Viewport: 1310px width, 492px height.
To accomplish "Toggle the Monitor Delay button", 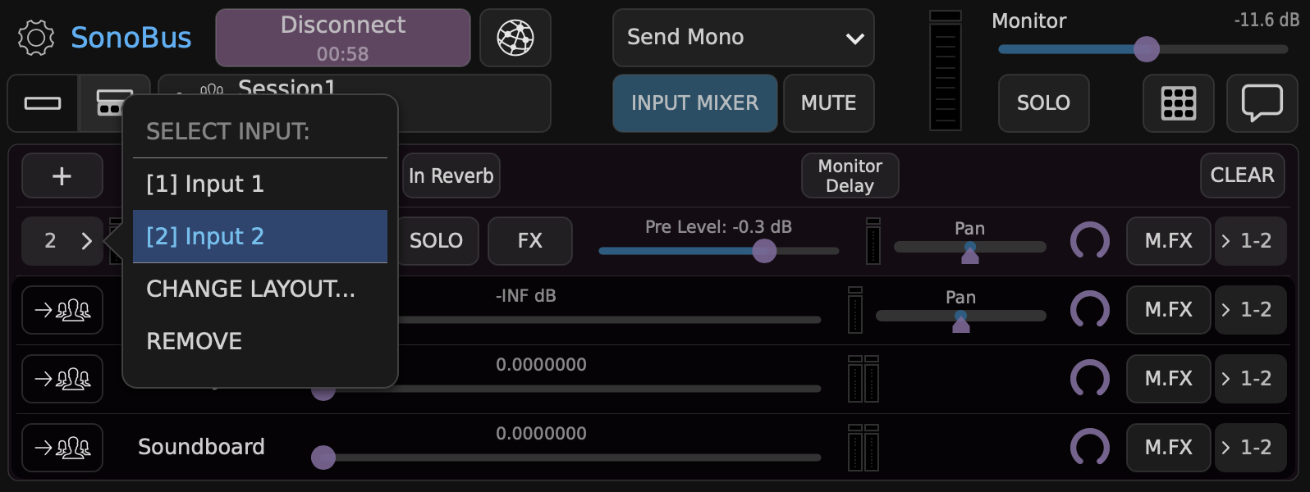I will tap(850, 175).
